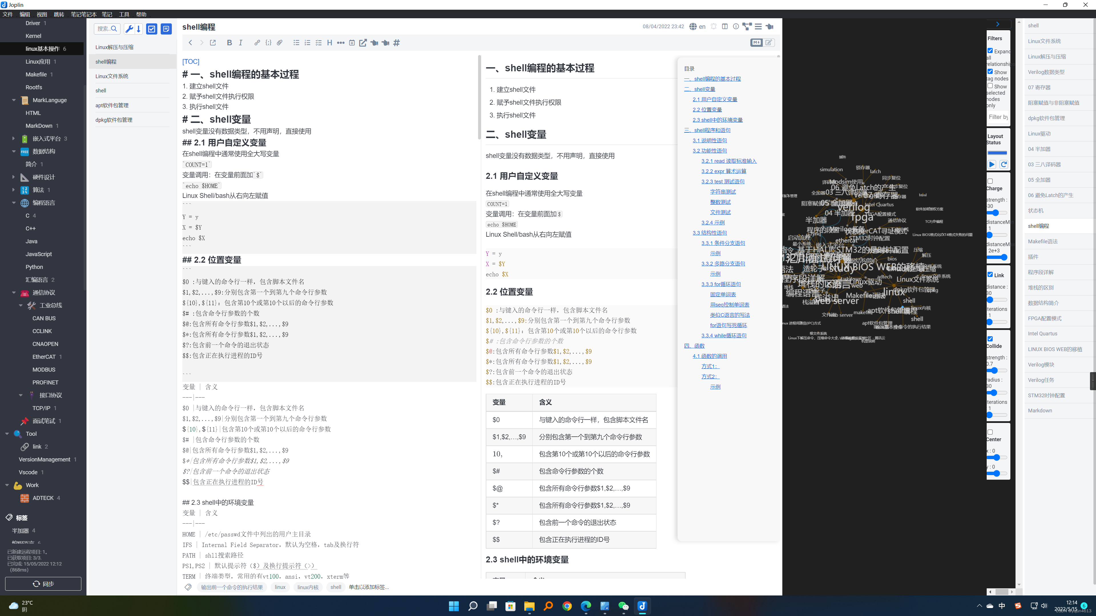Open the 文件 menu

tap(8, 15)
